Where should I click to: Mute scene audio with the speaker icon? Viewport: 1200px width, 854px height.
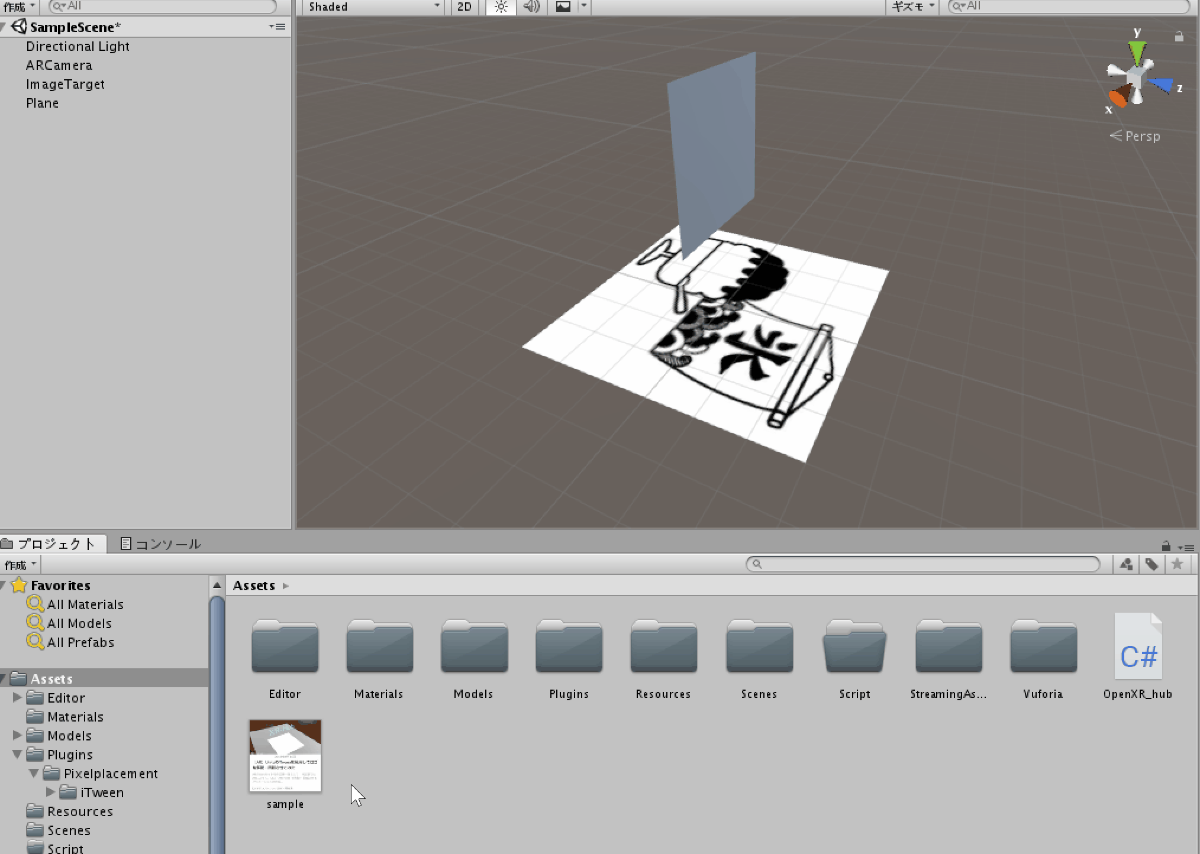(531, 7)
